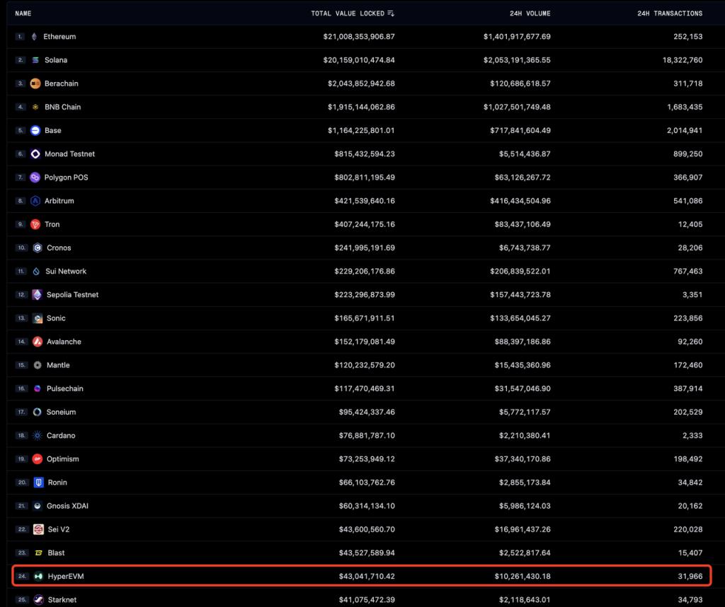
Task: Click the Gnosis XDAI logo icon
Action: point(38,507)
